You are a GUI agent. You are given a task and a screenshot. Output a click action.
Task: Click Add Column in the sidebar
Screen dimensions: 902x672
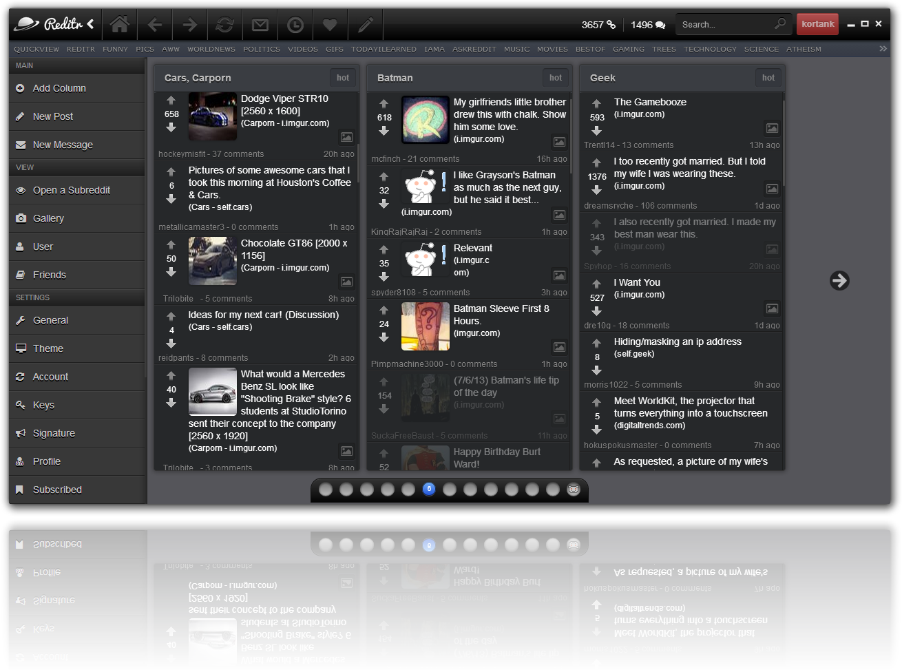point(59,88)
